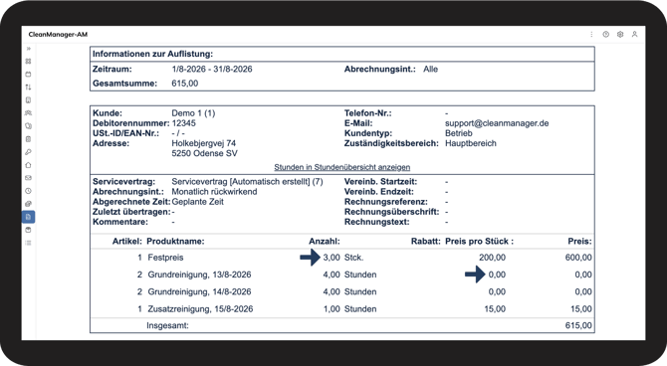
Task: Click the 'Monatlich rückwirkend' billing interval value
Action: coord(214,192)
